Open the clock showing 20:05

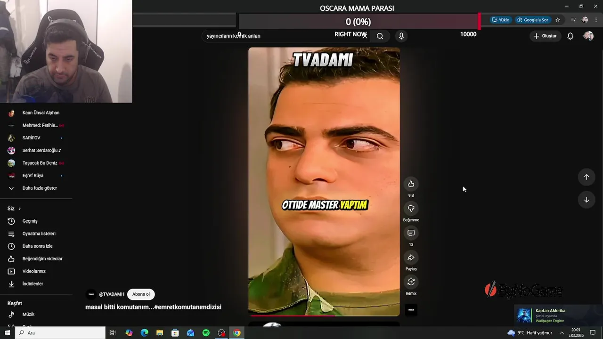pyautogui.click(x=576, y=333)
